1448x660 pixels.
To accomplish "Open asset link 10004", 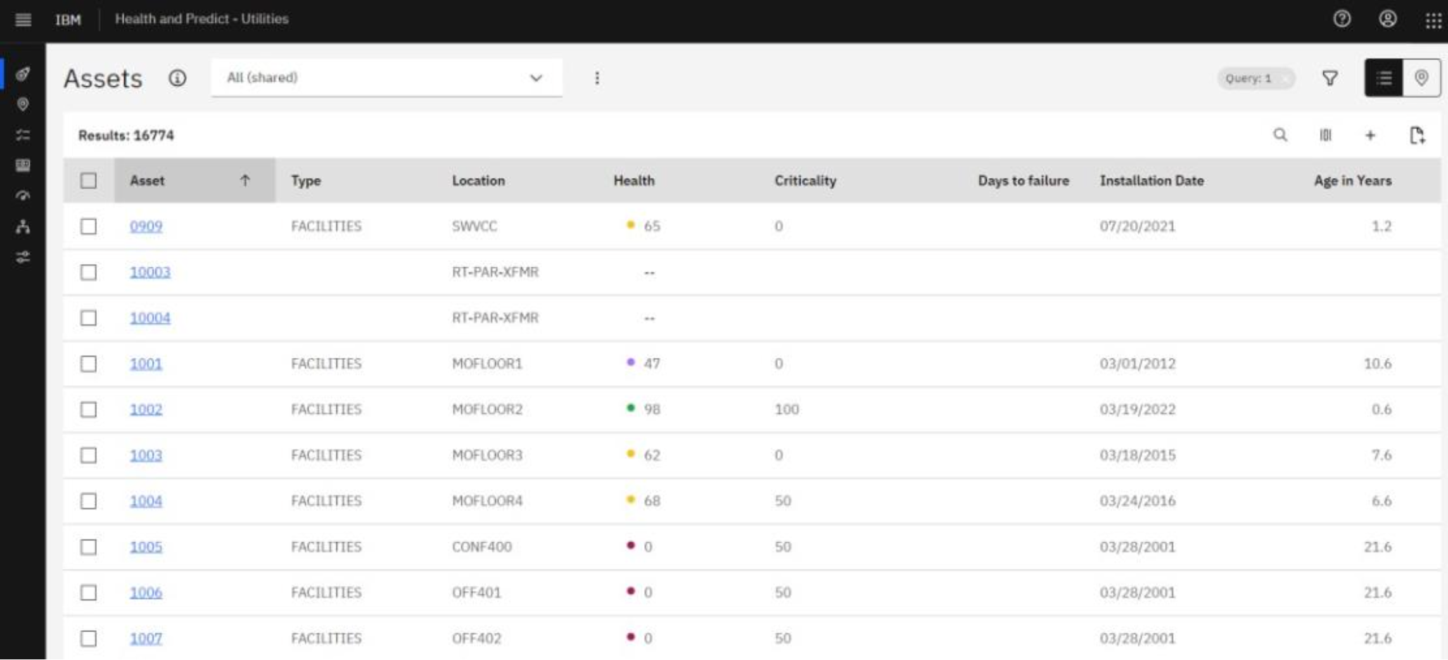I will pos(150,318).
